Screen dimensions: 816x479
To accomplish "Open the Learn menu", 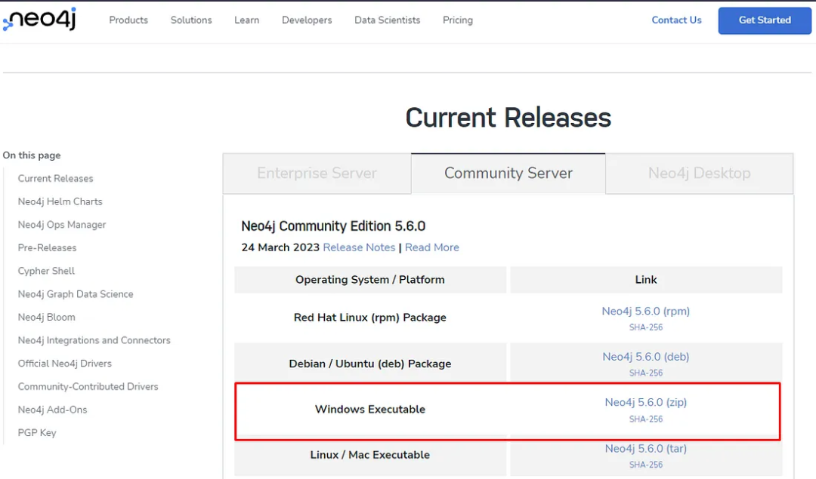I will pos(246,20).
